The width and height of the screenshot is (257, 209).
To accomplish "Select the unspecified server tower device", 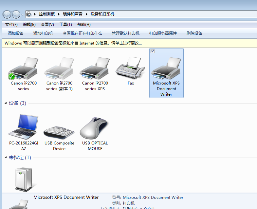I will [x=24, y=180].
